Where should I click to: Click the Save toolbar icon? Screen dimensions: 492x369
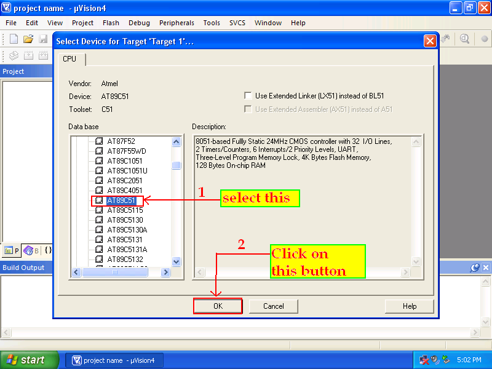42,39
